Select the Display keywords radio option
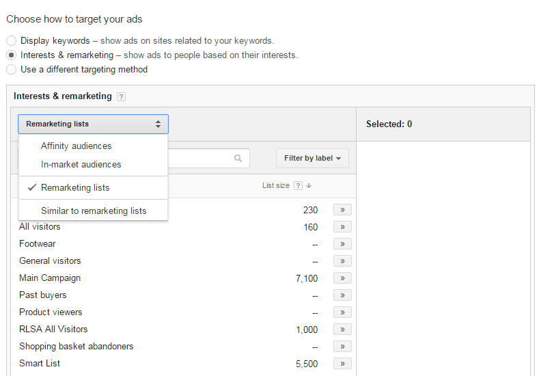 [x=12, y=41]
